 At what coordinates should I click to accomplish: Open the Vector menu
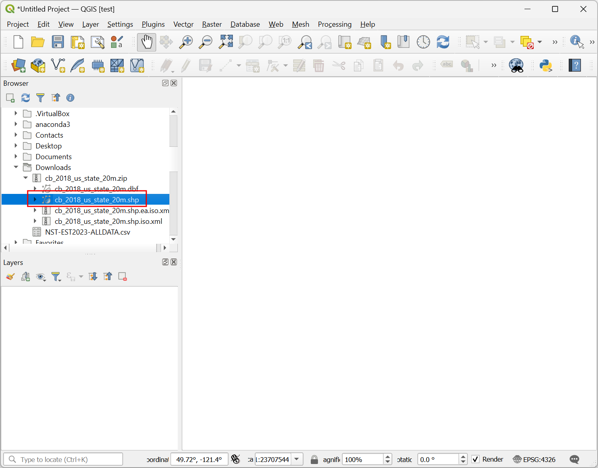(x=183, y=24)
